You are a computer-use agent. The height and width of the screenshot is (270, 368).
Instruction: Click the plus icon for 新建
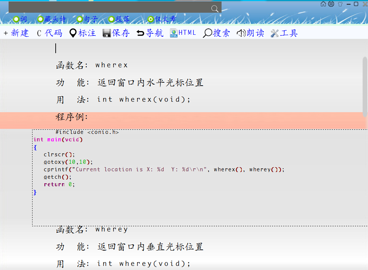6,33
